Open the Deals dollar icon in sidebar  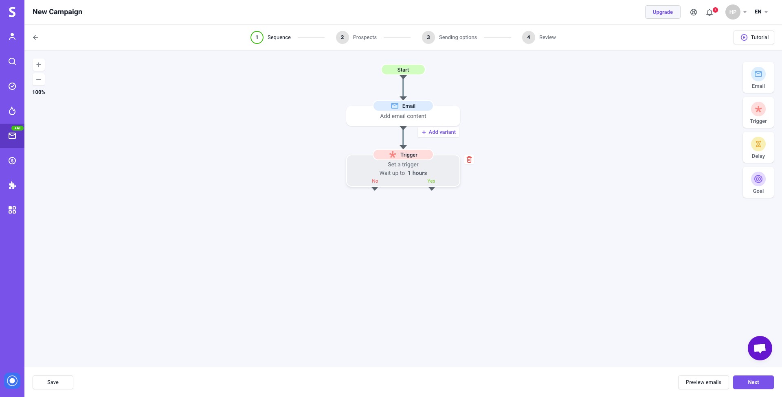pyautogui.click(x=12, y=160)
